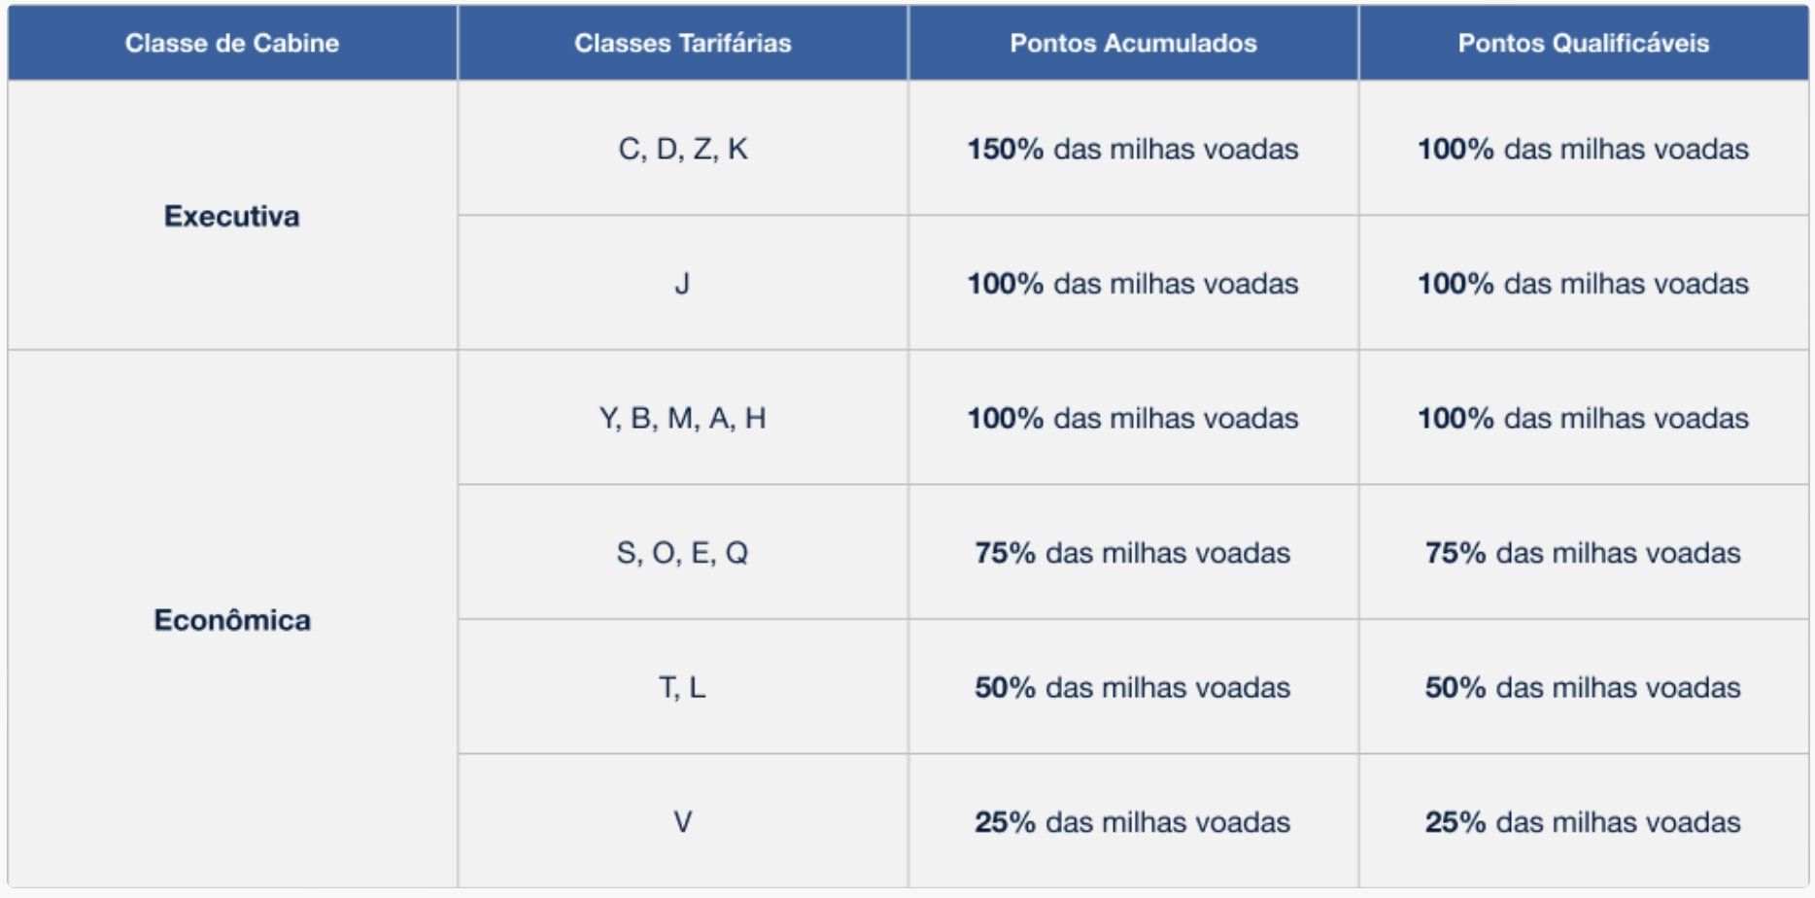Click the S, O, E, Q cell
1815x898 pixels.
(682, 553)
